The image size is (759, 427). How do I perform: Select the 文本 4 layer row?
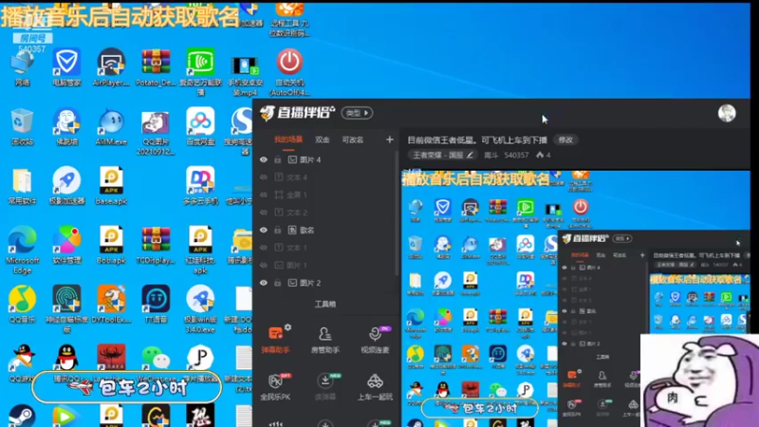326,177
